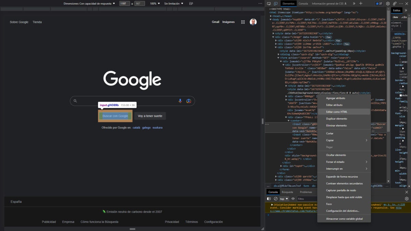Viewport: 411px width, 231px height.
Task: Click the voice search microphone icon
Action: coord(180,101)
